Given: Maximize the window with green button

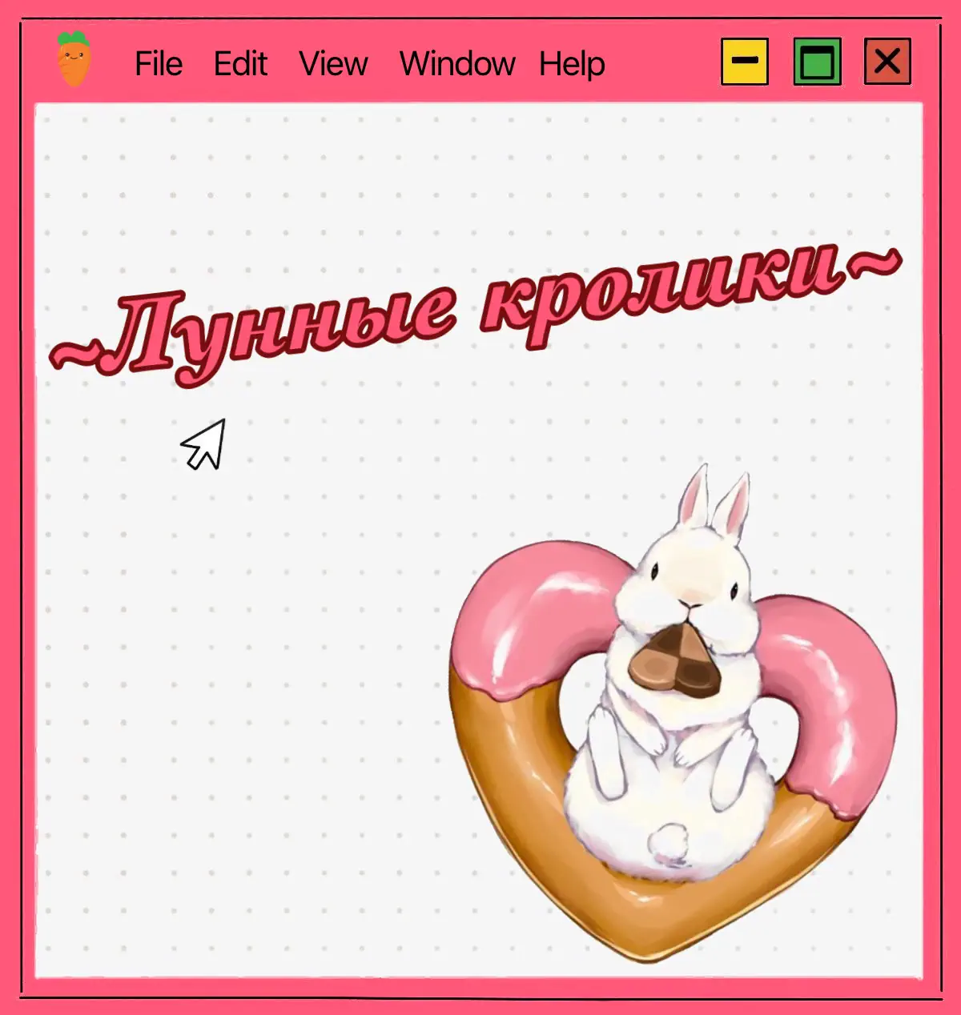Looking at the screenshot, I should tap(818, 61).
